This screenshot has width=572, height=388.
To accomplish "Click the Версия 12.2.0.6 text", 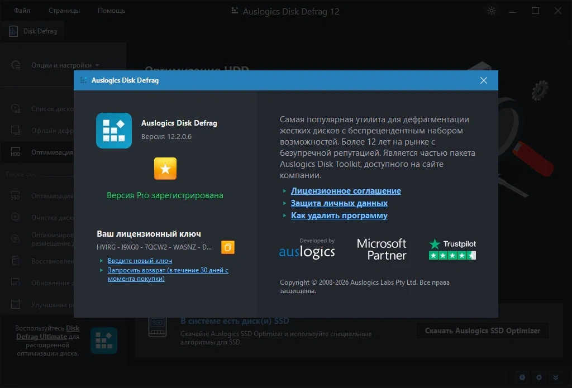I will [x=166, y=137].
